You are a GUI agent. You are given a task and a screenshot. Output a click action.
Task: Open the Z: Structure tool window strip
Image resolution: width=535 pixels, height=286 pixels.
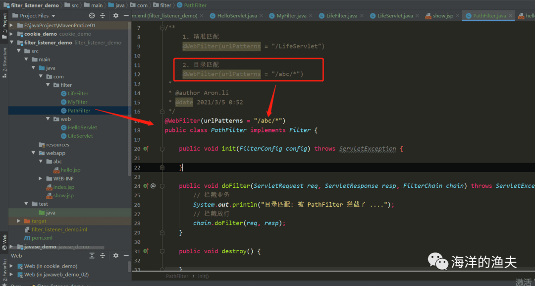pyautogui.click(x=4, y=62)
